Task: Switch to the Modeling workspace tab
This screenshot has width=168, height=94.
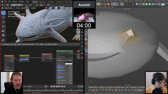Action: 42,2
